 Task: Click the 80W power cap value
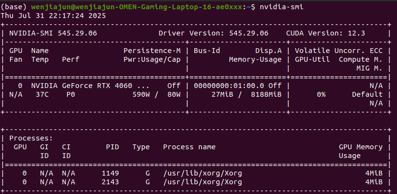point(174,95)
